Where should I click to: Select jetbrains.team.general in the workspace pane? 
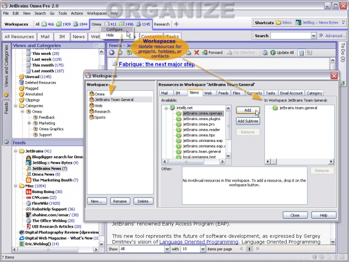pyautogui.click(x=298, y=108)
